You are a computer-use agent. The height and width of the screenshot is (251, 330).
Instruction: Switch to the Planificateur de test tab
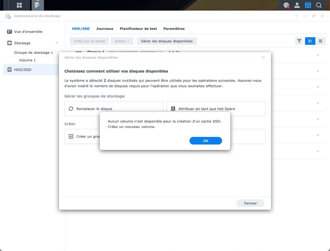pos(138,29)
